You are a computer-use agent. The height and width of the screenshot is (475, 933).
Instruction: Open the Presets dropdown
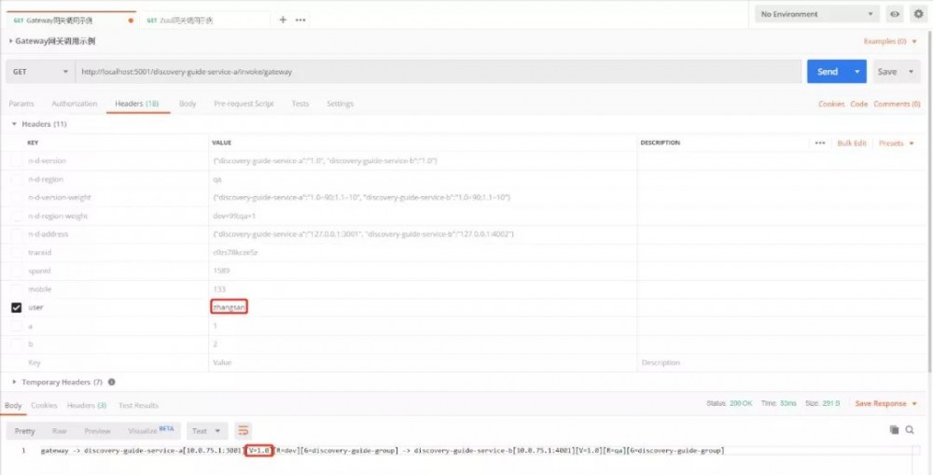pos(896,143)
